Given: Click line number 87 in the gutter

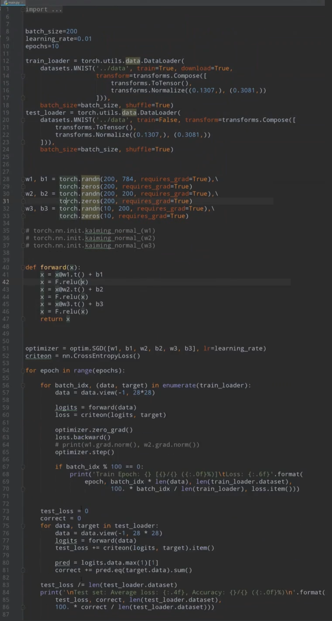Looking at the screenshot, I should click(6, 614).
